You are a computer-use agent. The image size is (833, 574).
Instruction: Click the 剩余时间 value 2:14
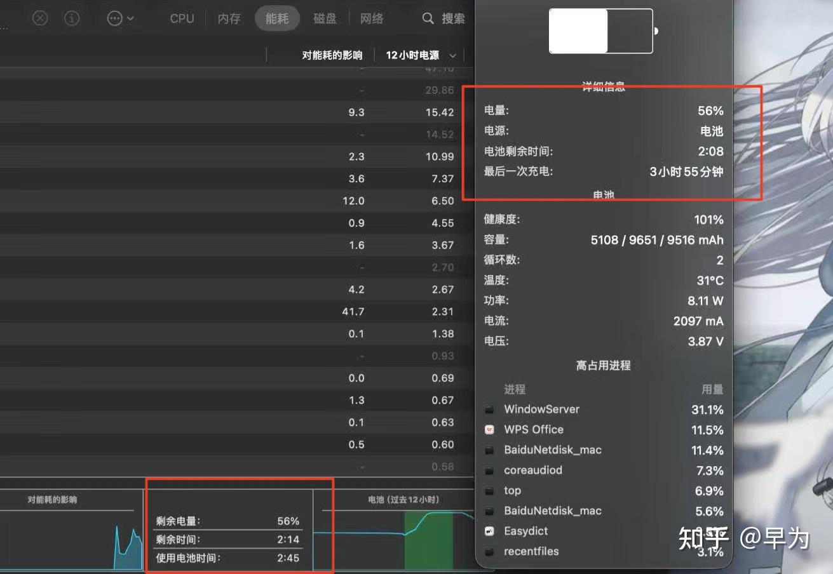[x=288, y=540]
